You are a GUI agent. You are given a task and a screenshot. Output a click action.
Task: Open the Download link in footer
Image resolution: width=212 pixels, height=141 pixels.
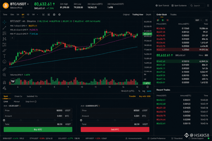(x=177, y=138)
